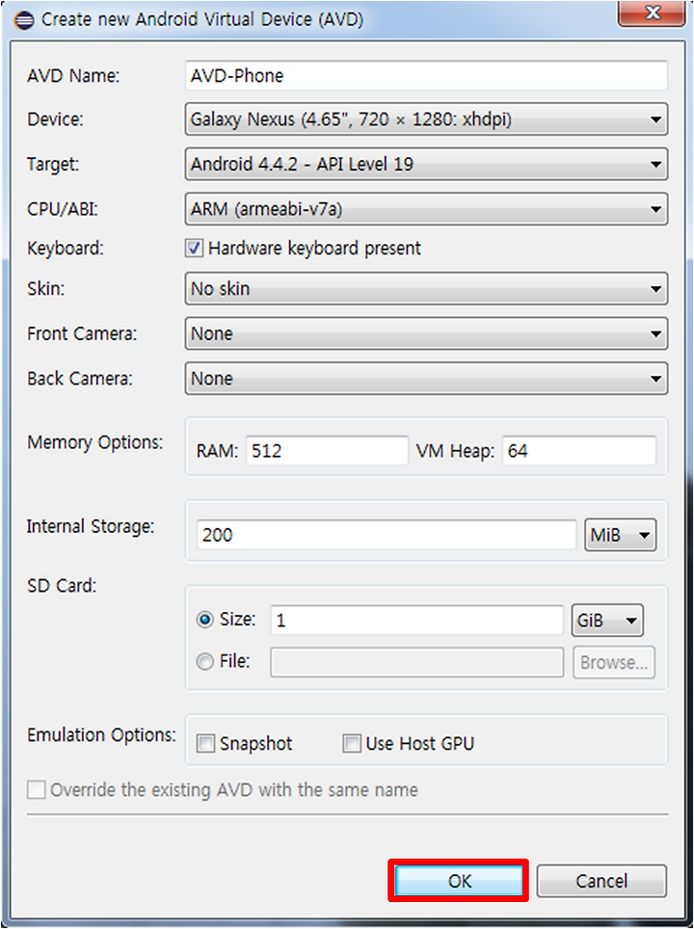The width and height of the screenshot is (694, 929).
Task: Enable the Use Host GPU checkbox
Action: tap(352, 744)
